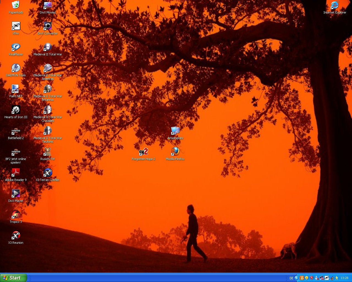Screen dimensions: 352x282
Task: Start Internet Explorer
Action: click(x=335, y=5)
